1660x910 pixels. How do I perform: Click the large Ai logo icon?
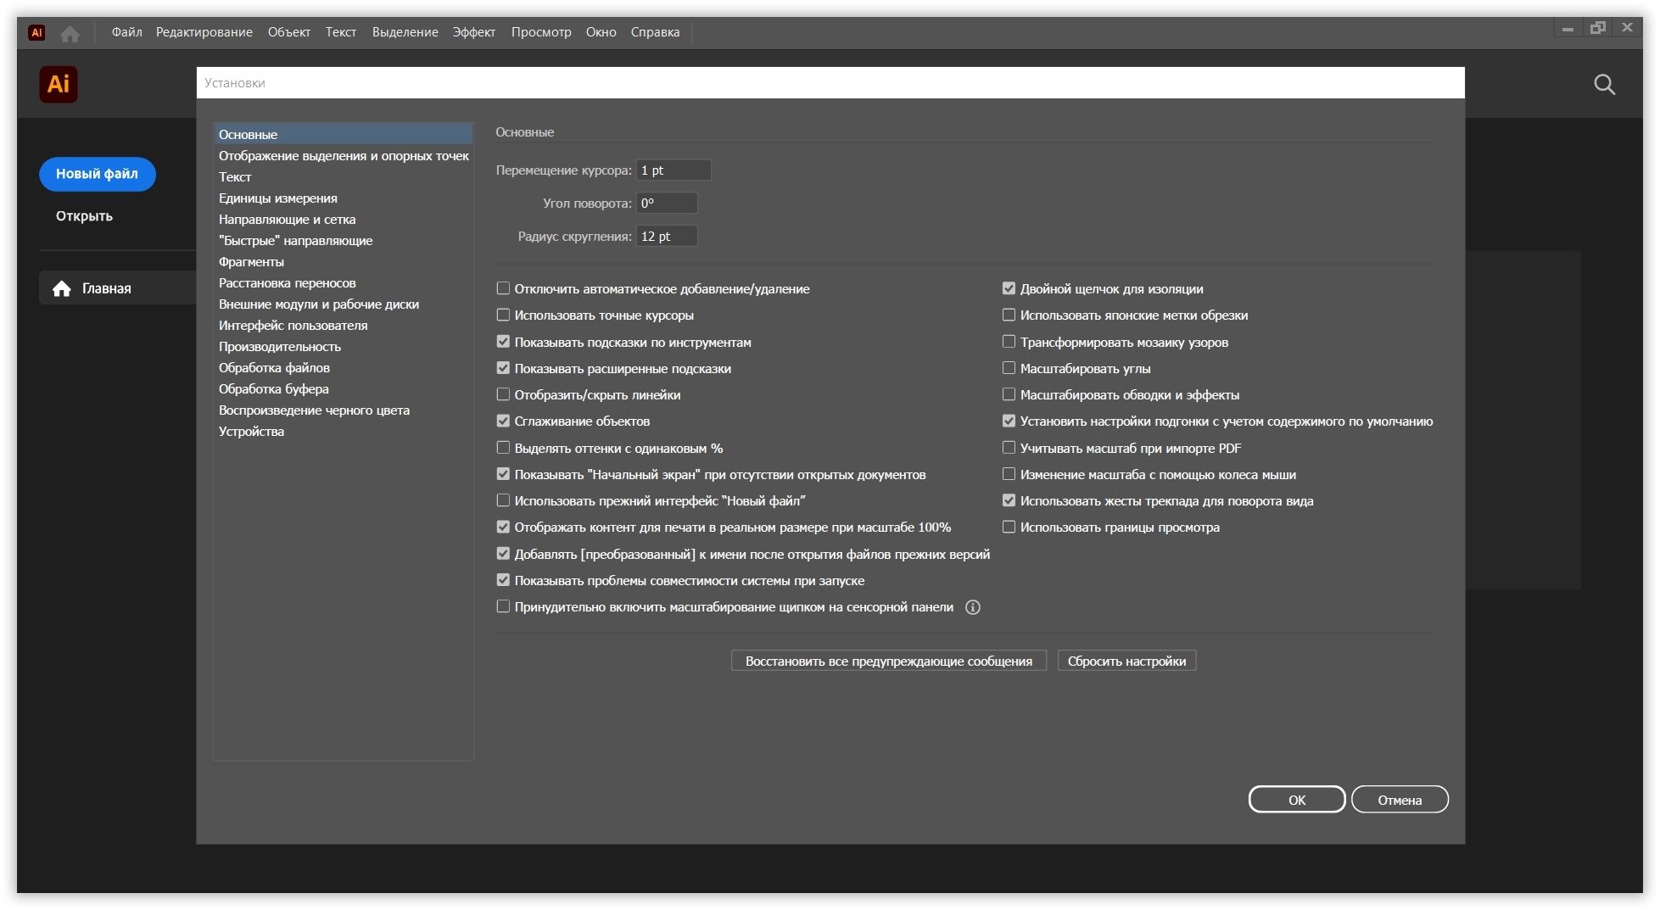(59, 85)
